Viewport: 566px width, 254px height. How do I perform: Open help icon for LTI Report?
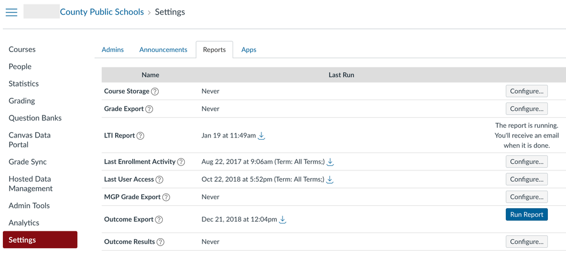pyautogui.click(x=141, y=136)
